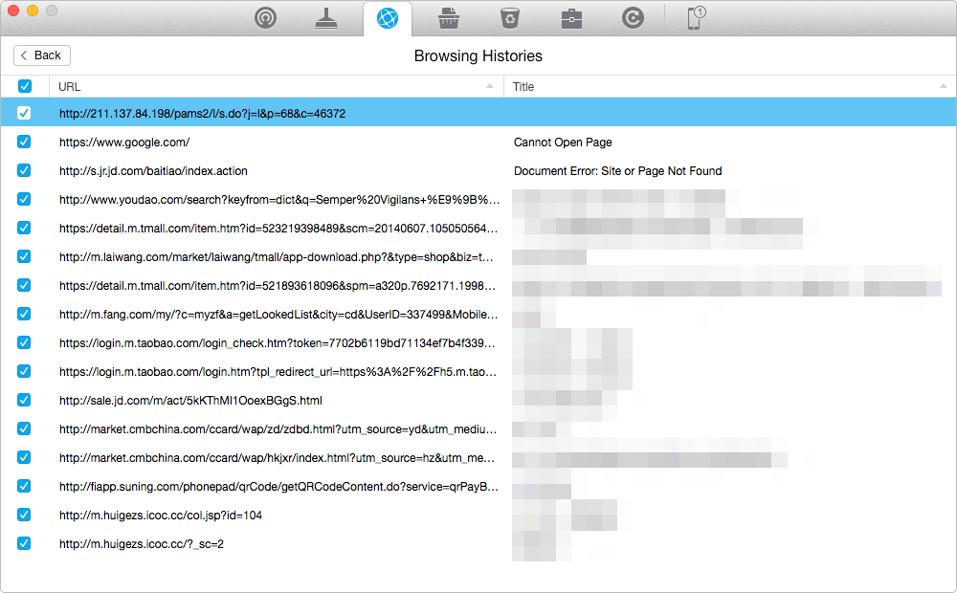The height and width of the screenshot is (593, 957).
Task: Select the youdao.com search URL entry
Action: 278,200
